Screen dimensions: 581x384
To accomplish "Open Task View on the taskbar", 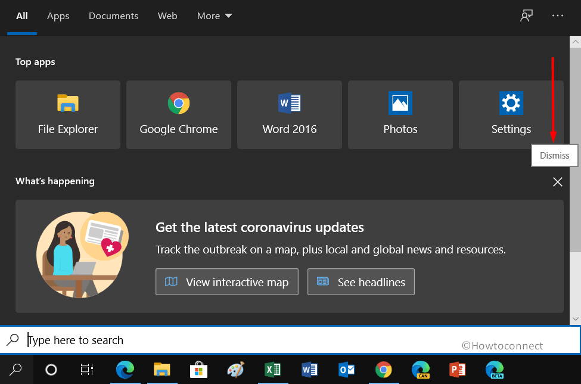I will 87,370.
